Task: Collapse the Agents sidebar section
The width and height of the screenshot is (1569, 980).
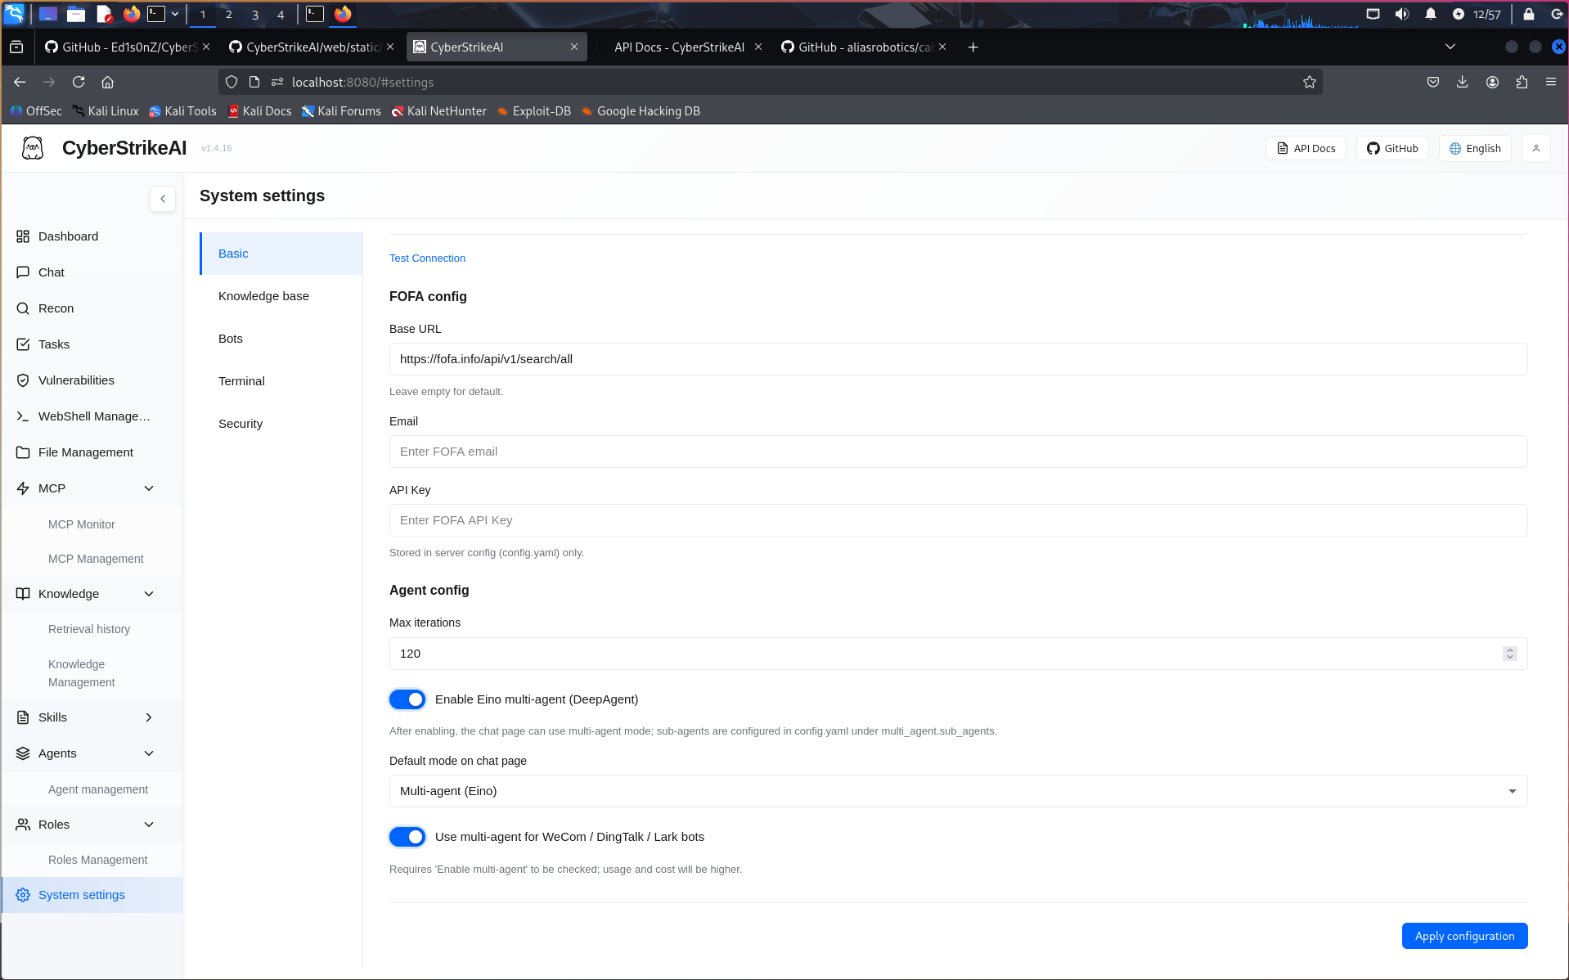Action: point(149,753)
